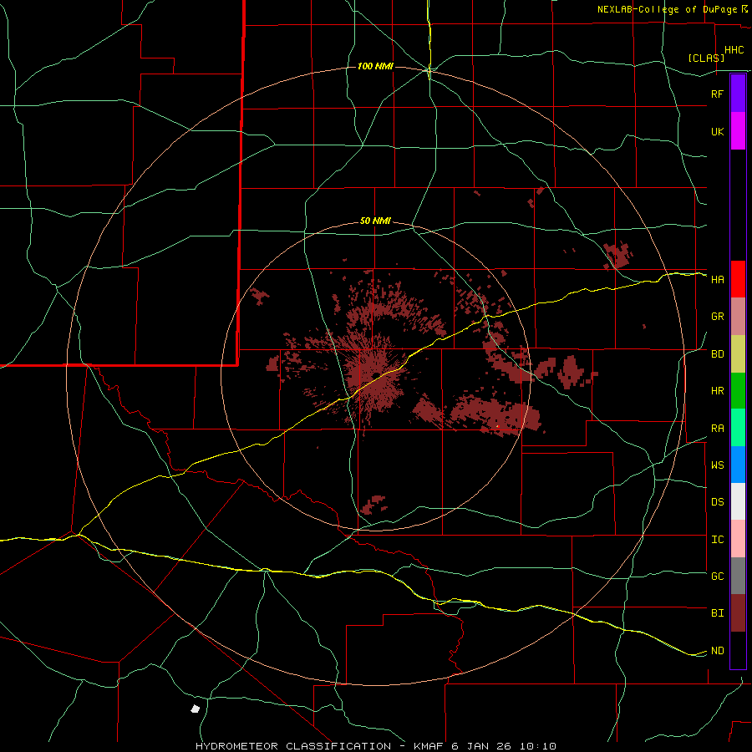
Task: Click the HYDROMETEOR CLASSIFICATION caption text
Action: (x=293, y=746)
